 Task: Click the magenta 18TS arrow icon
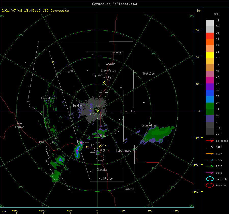click(x=210, y=173)
